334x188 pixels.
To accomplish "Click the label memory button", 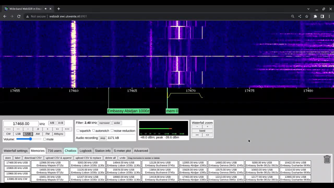I will [x=17, y=158].
